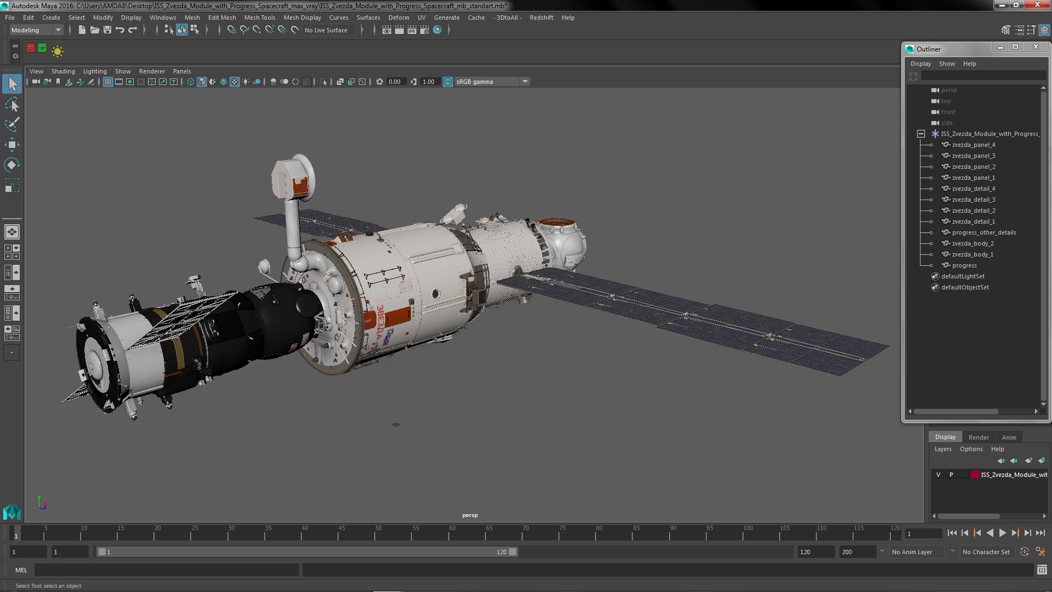Collapse the ISS_Zvezda_Module group node
The height and width of the screenshot is (592, 1052).
921,134
